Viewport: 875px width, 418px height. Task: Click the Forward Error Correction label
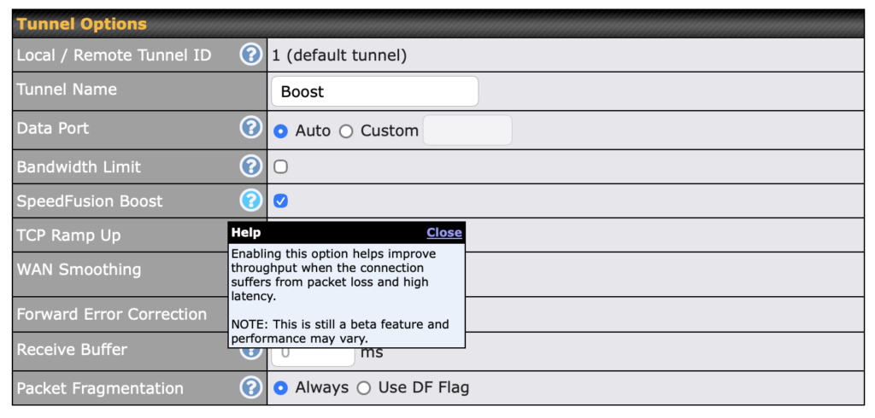pos(112,314)
